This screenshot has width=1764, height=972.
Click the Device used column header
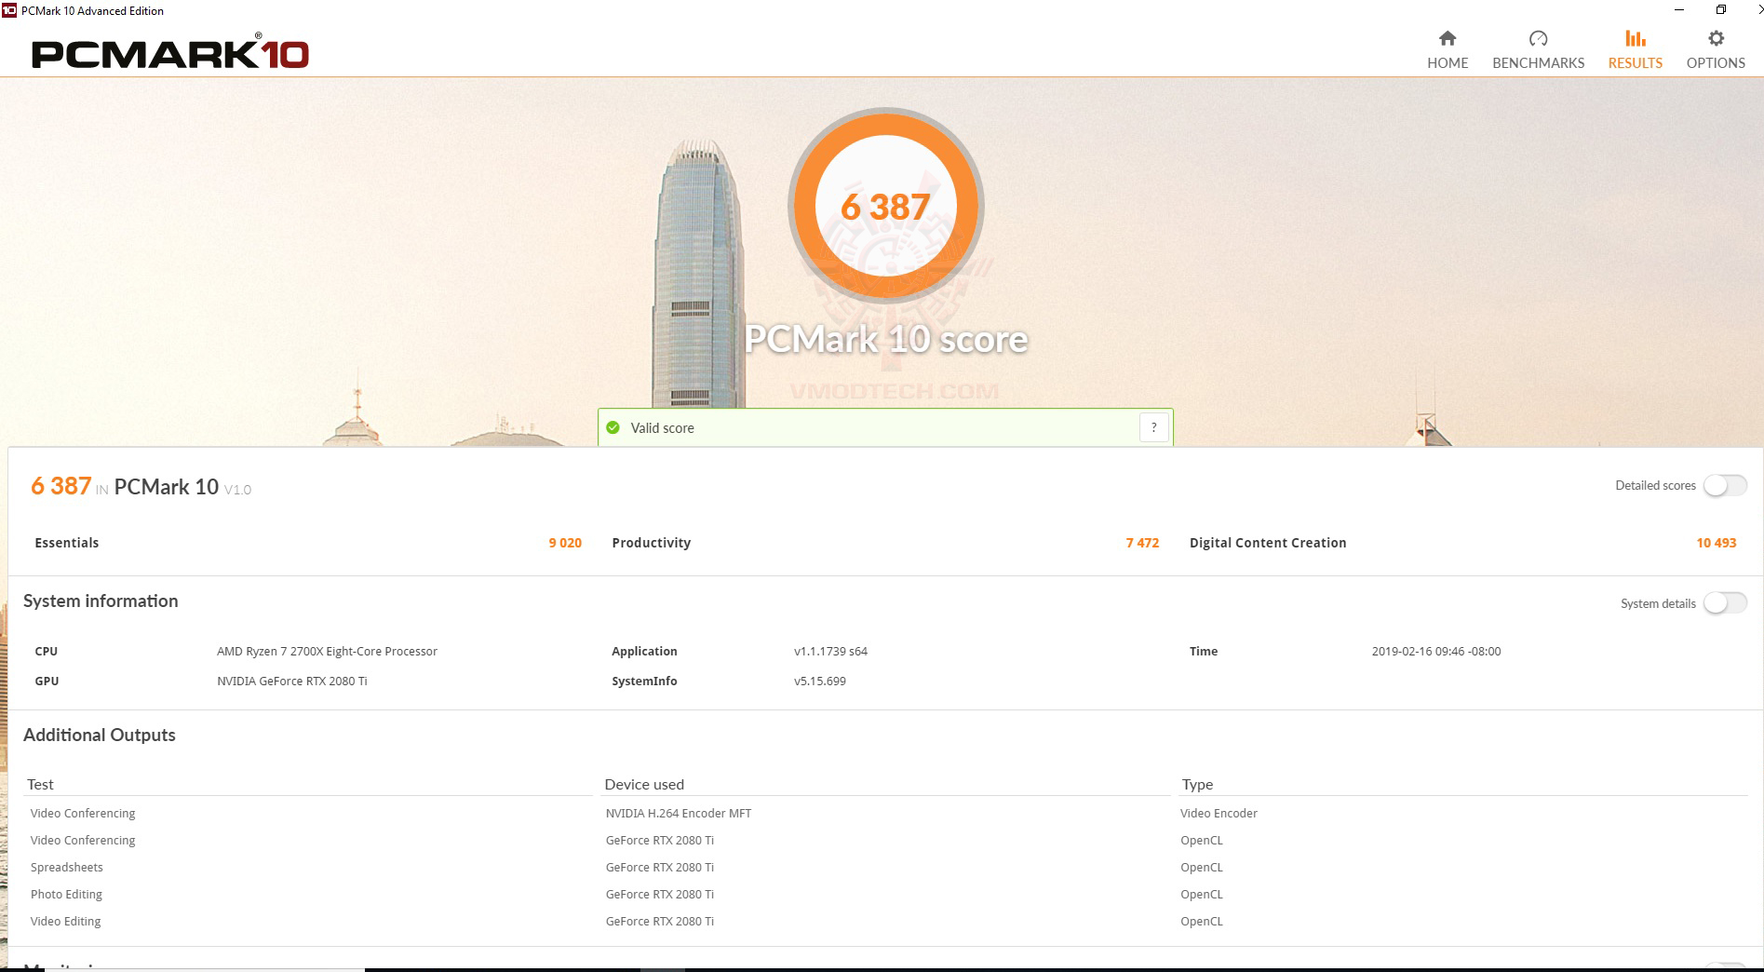point(644,785)
